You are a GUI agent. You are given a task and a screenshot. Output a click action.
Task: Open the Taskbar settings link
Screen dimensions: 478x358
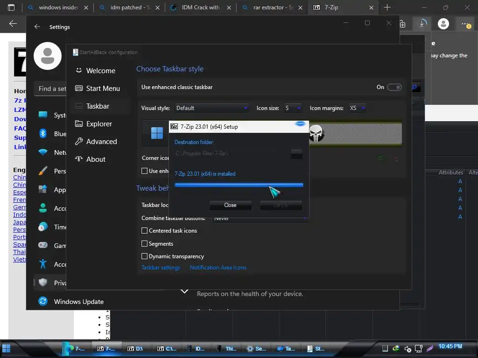point(161,268)
